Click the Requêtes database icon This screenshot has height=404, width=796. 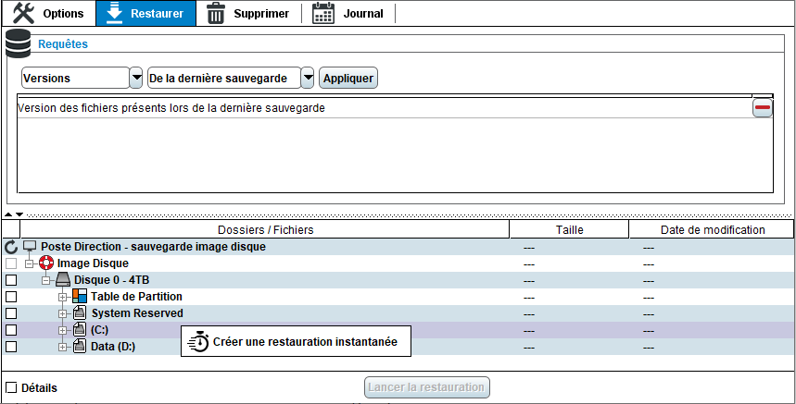tap(18, 43)
